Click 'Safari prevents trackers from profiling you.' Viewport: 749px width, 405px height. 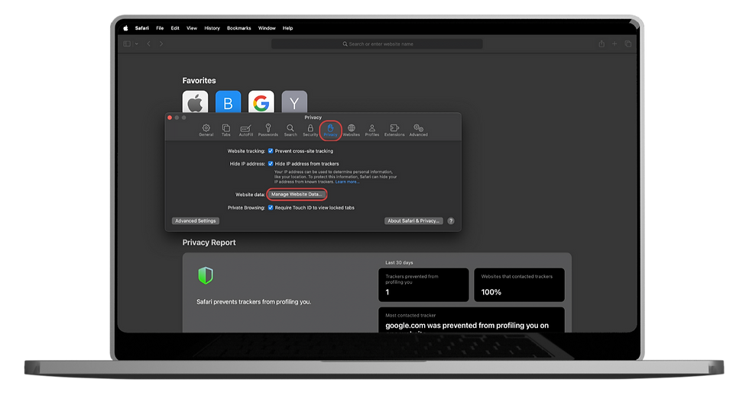[x=254, y=301]
